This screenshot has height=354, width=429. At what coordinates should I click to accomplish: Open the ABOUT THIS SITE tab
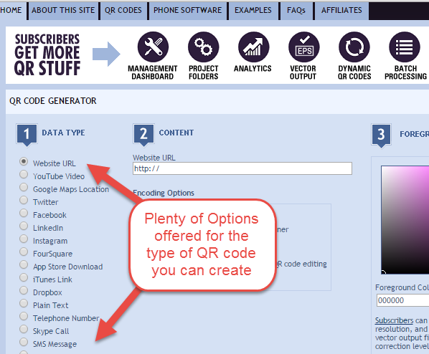63,10
